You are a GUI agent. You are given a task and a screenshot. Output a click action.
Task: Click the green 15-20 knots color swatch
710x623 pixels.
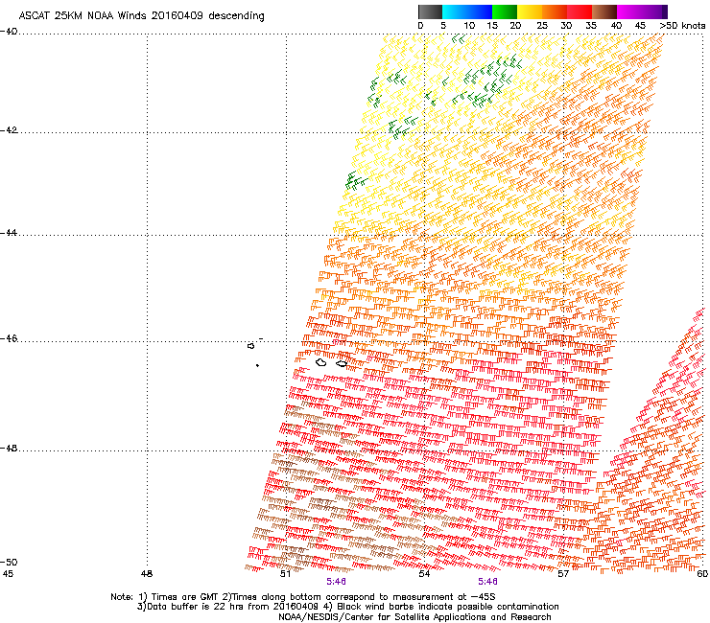(505, 12)
